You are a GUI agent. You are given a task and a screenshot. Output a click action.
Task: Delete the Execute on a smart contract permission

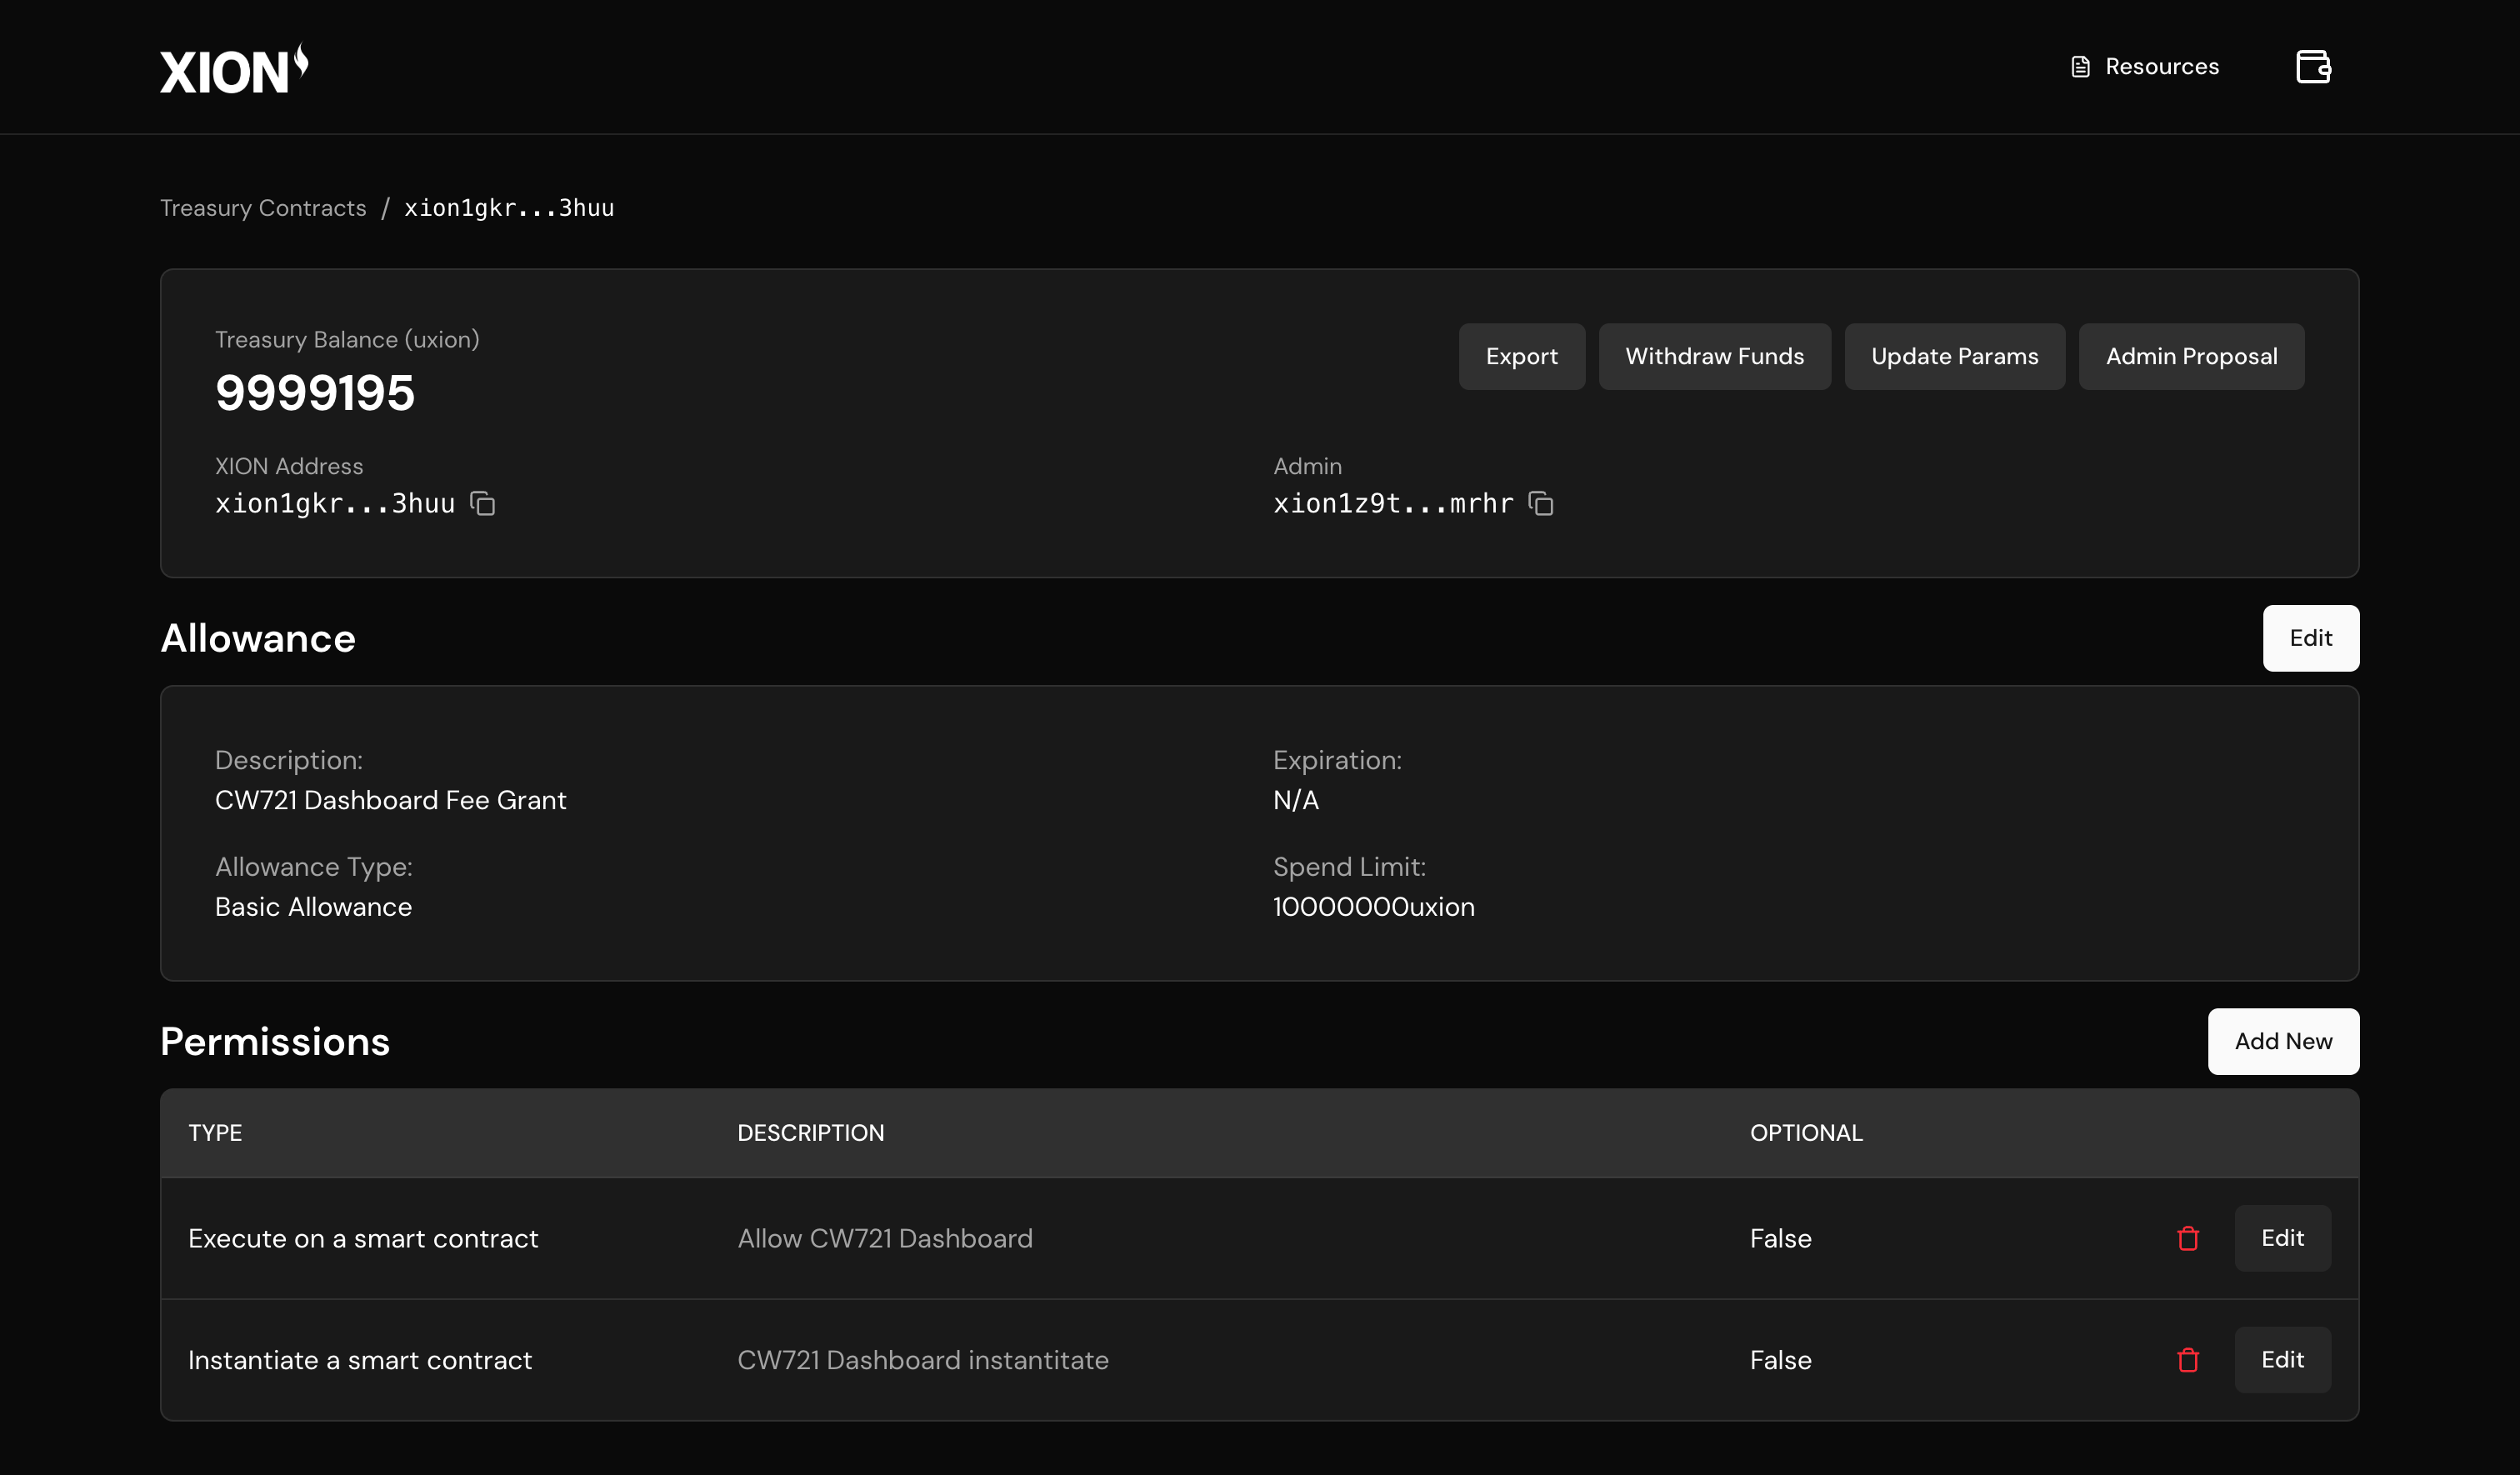[x=2188, y=1238]
